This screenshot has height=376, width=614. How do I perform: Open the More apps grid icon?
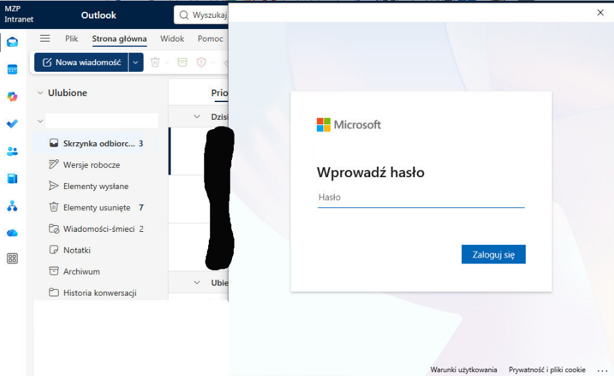point(12,259)
